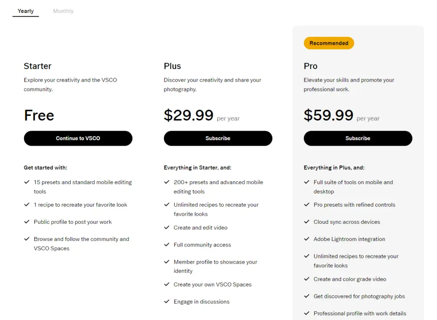The image size is (437, 320).
Task: Click checkmark next to Create and edit video
Action: point(167,228)
